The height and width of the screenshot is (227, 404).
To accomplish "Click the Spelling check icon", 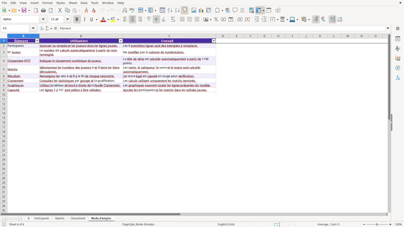I will tap(132, 10).
